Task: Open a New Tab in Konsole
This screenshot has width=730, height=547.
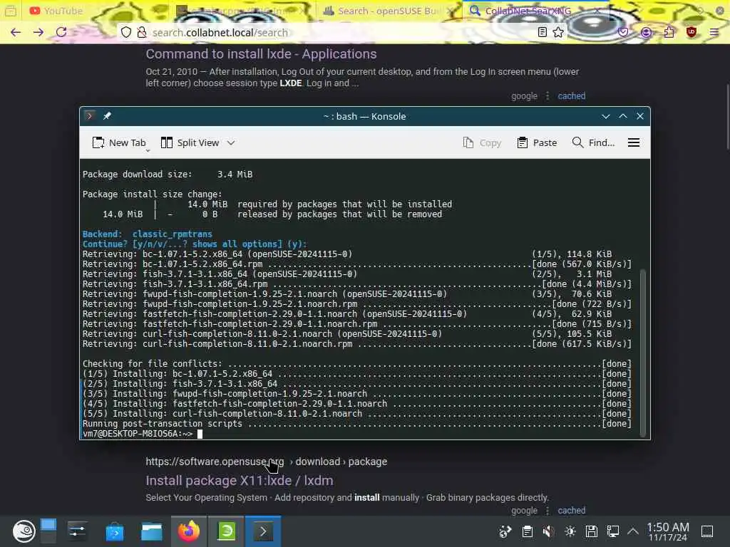Action: click(119, 142)
